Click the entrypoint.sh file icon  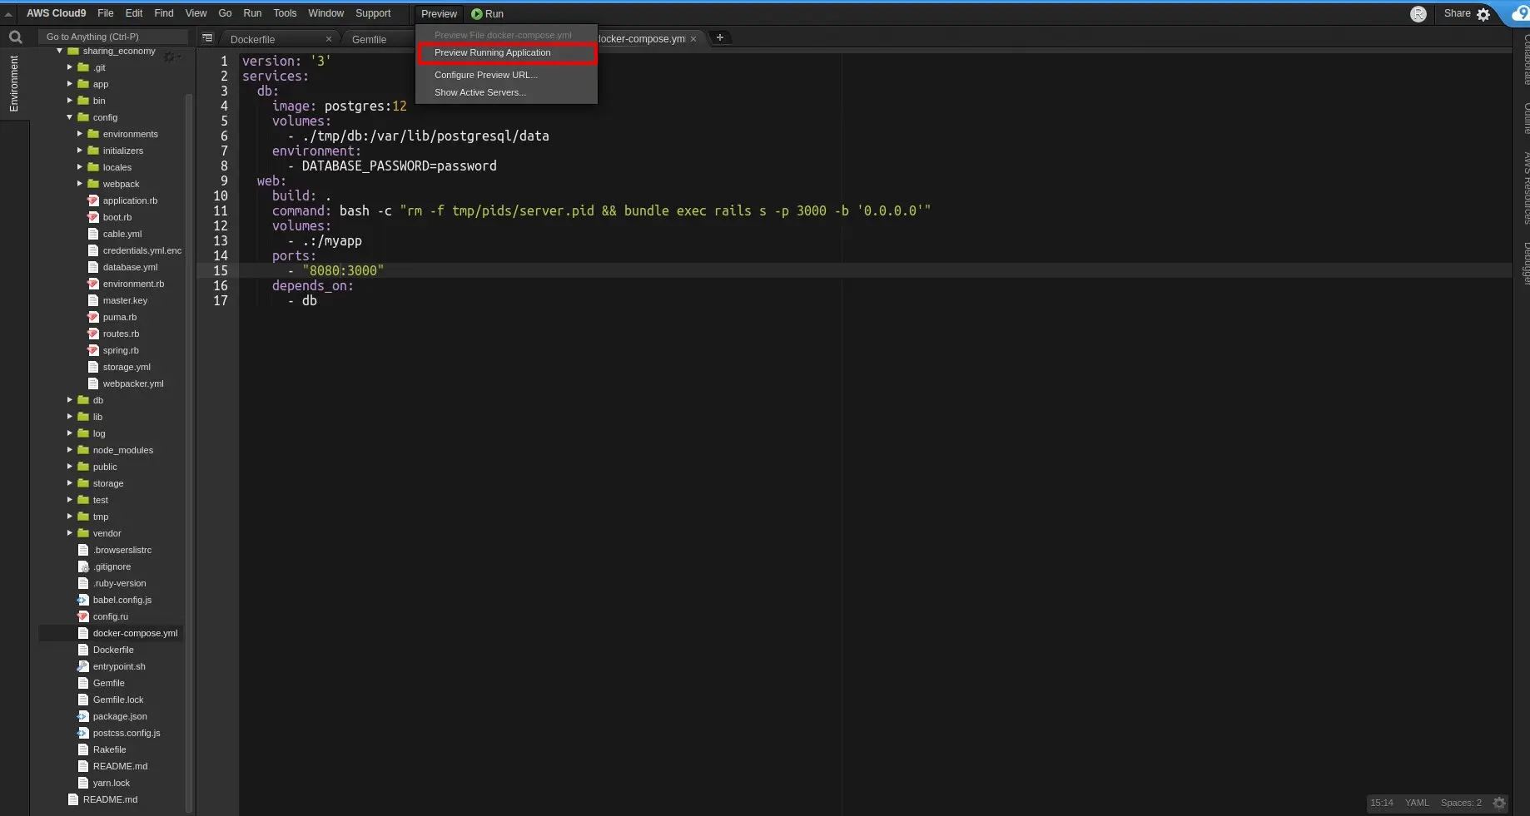(x=83, y=666)
